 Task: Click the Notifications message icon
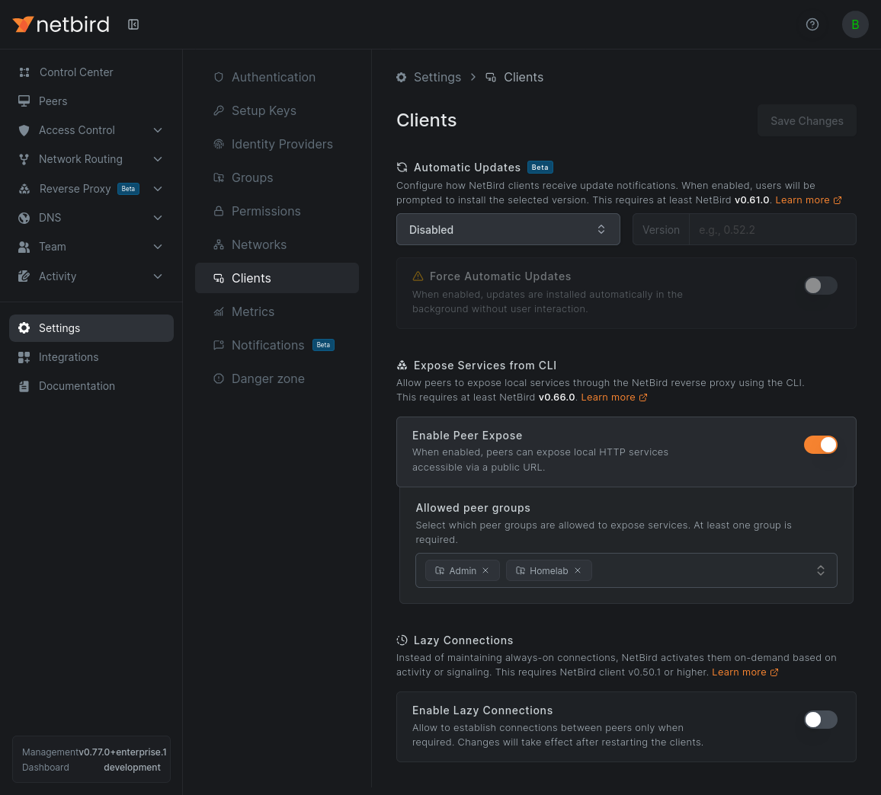tap(219, 345)
